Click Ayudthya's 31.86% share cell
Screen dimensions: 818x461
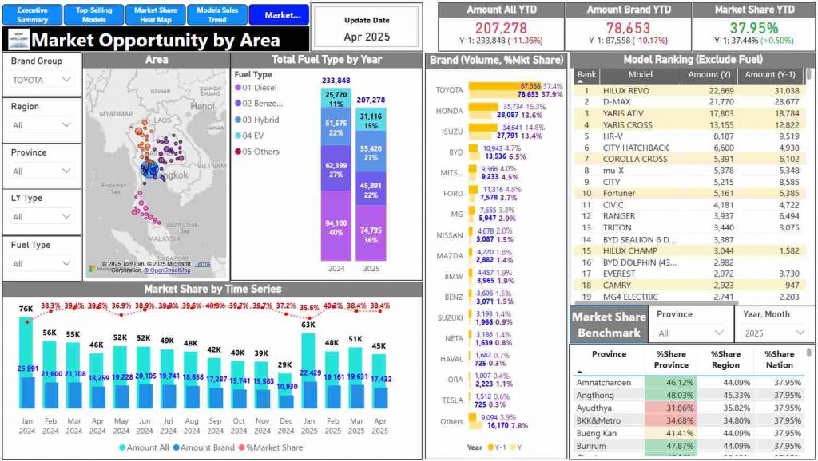(671, 408)
